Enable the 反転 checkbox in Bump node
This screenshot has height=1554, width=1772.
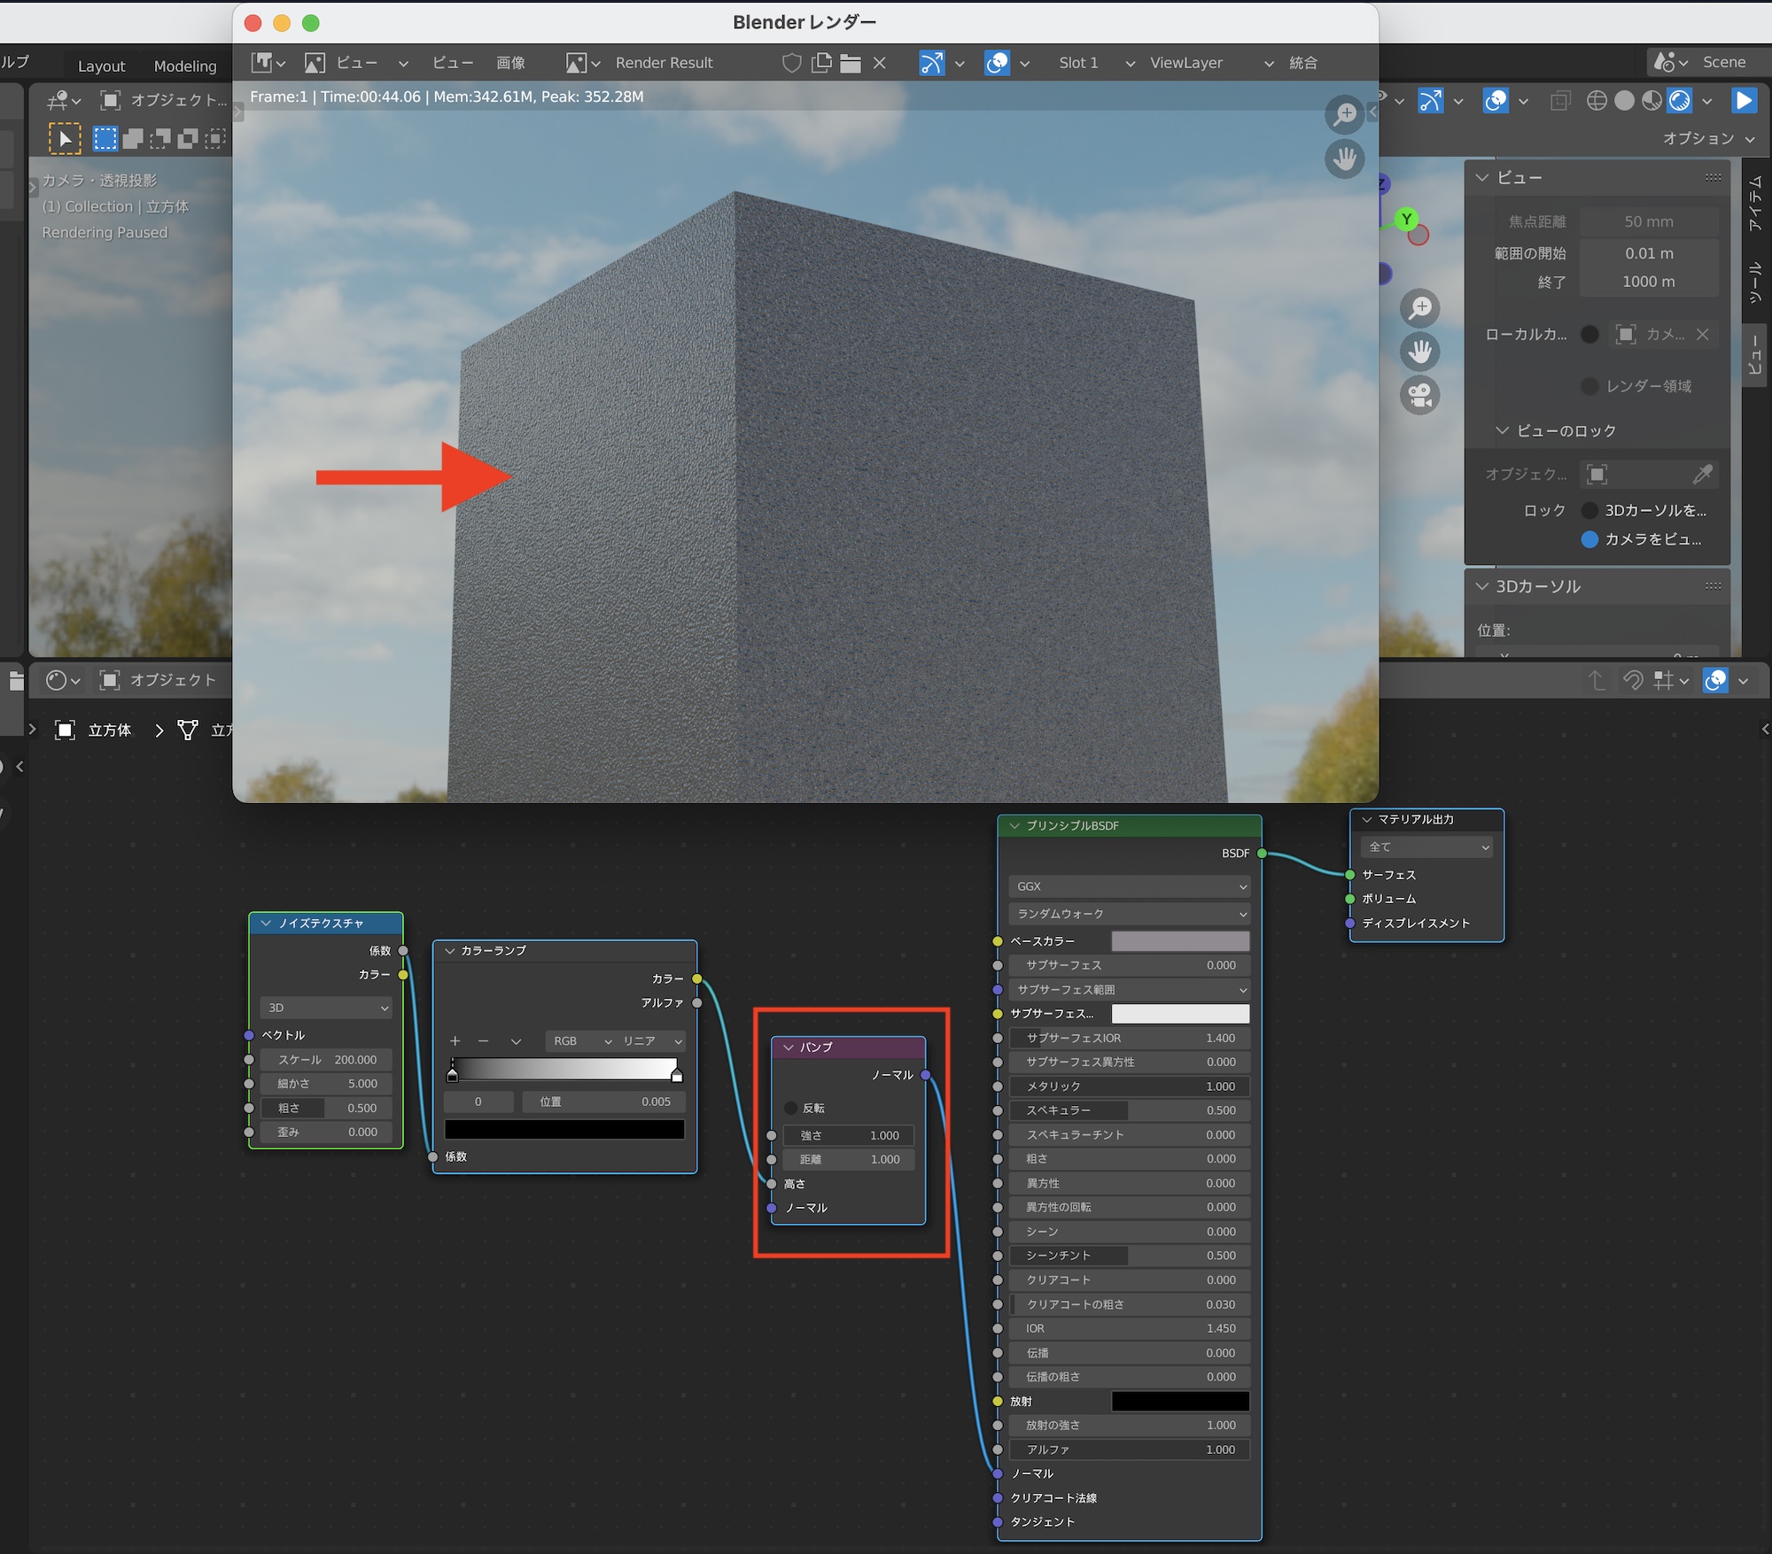click(x=791, y=1108)
